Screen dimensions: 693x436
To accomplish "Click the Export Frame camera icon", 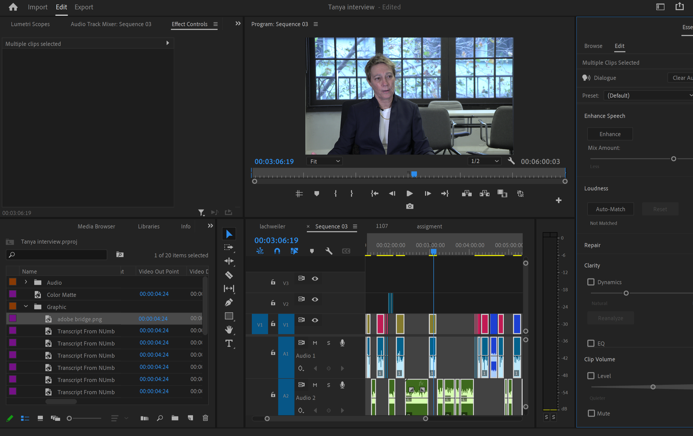I will 409,206.
